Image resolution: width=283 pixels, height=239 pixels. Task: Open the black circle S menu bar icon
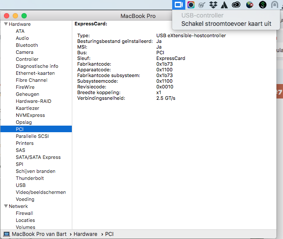pos(262,5)
